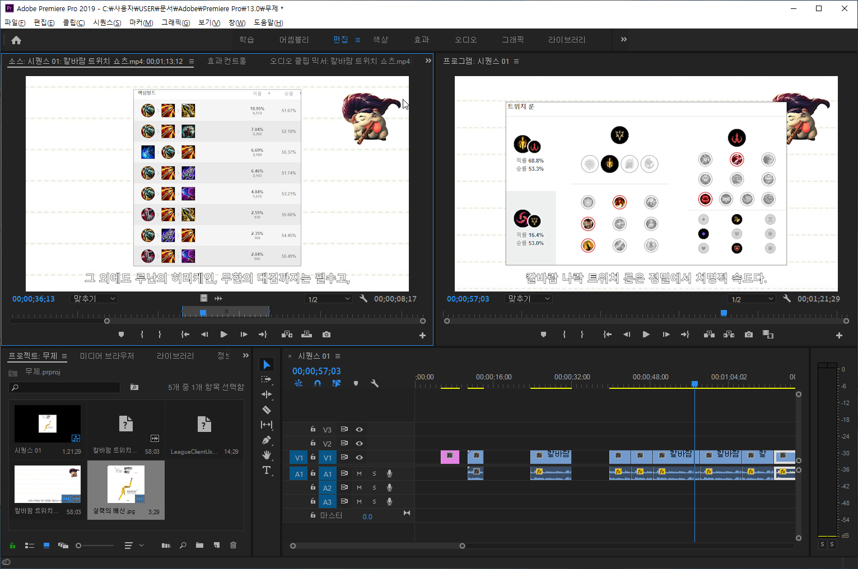Screen dimensions: 858x569
Task: Select the Selection tool arrow
Action: [x=267, y=365]
